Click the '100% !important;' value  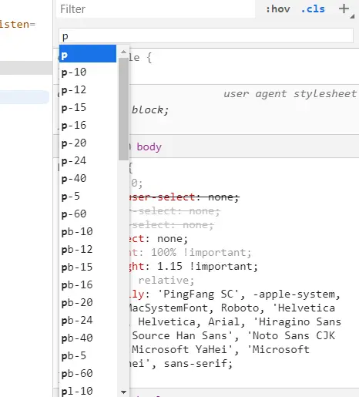pos(201,253)
